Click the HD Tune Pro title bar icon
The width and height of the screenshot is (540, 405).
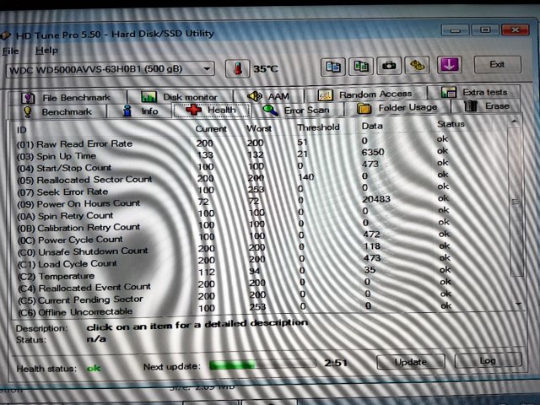(6, 35)
